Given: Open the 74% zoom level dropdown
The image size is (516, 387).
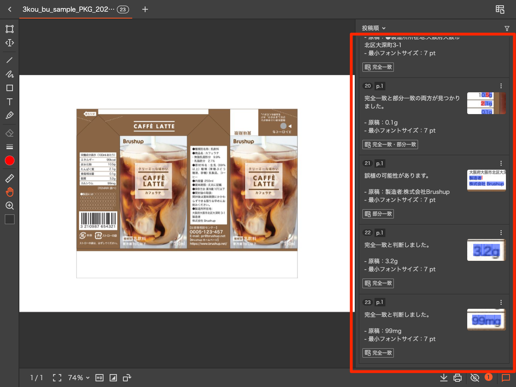Looking at the screenshot, I should (78, 378).
